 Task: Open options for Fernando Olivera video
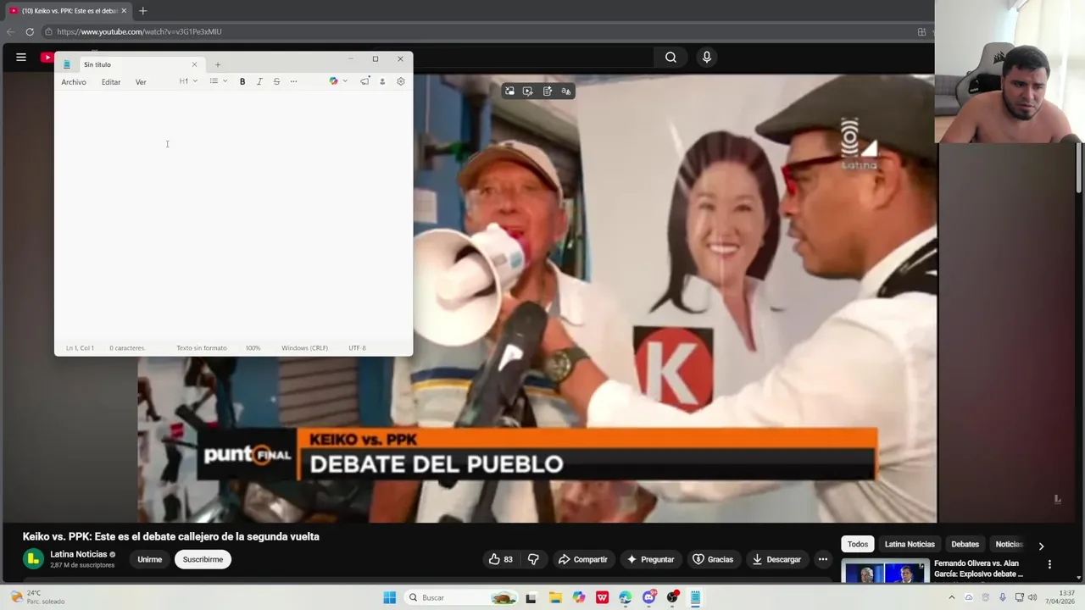[1049, 564]
